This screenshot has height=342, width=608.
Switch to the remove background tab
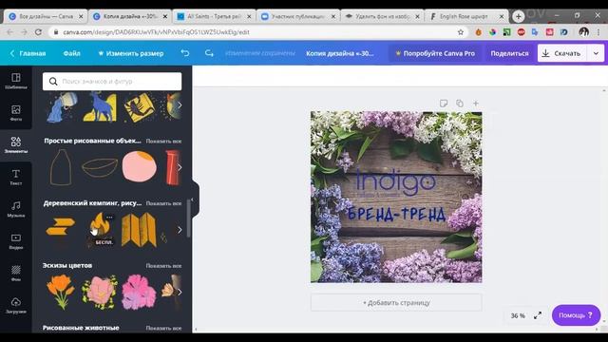pos(382,16)
